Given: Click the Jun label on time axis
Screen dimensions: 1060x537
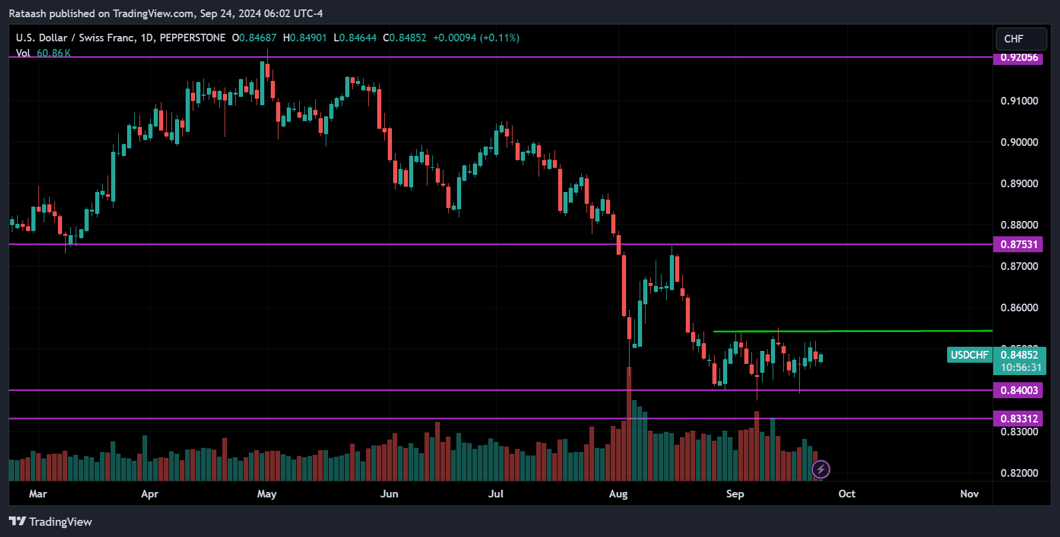Looking at the screenshot, I should coord(389,494).
